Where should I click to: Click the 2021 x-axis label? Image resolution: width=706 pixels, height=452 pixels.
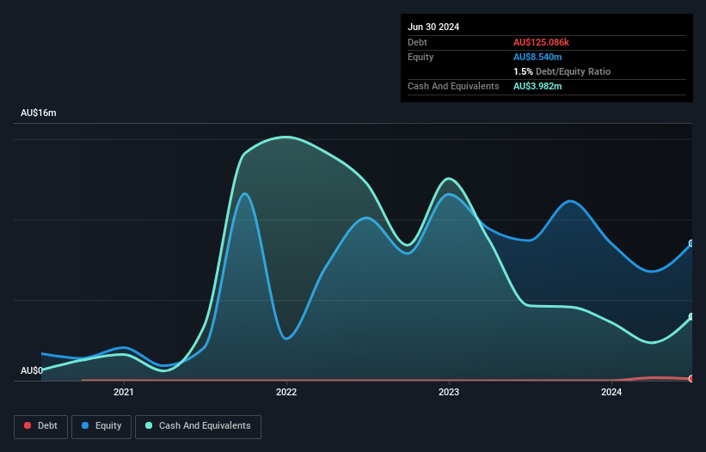pyautogui.click(x=123, y=392)
